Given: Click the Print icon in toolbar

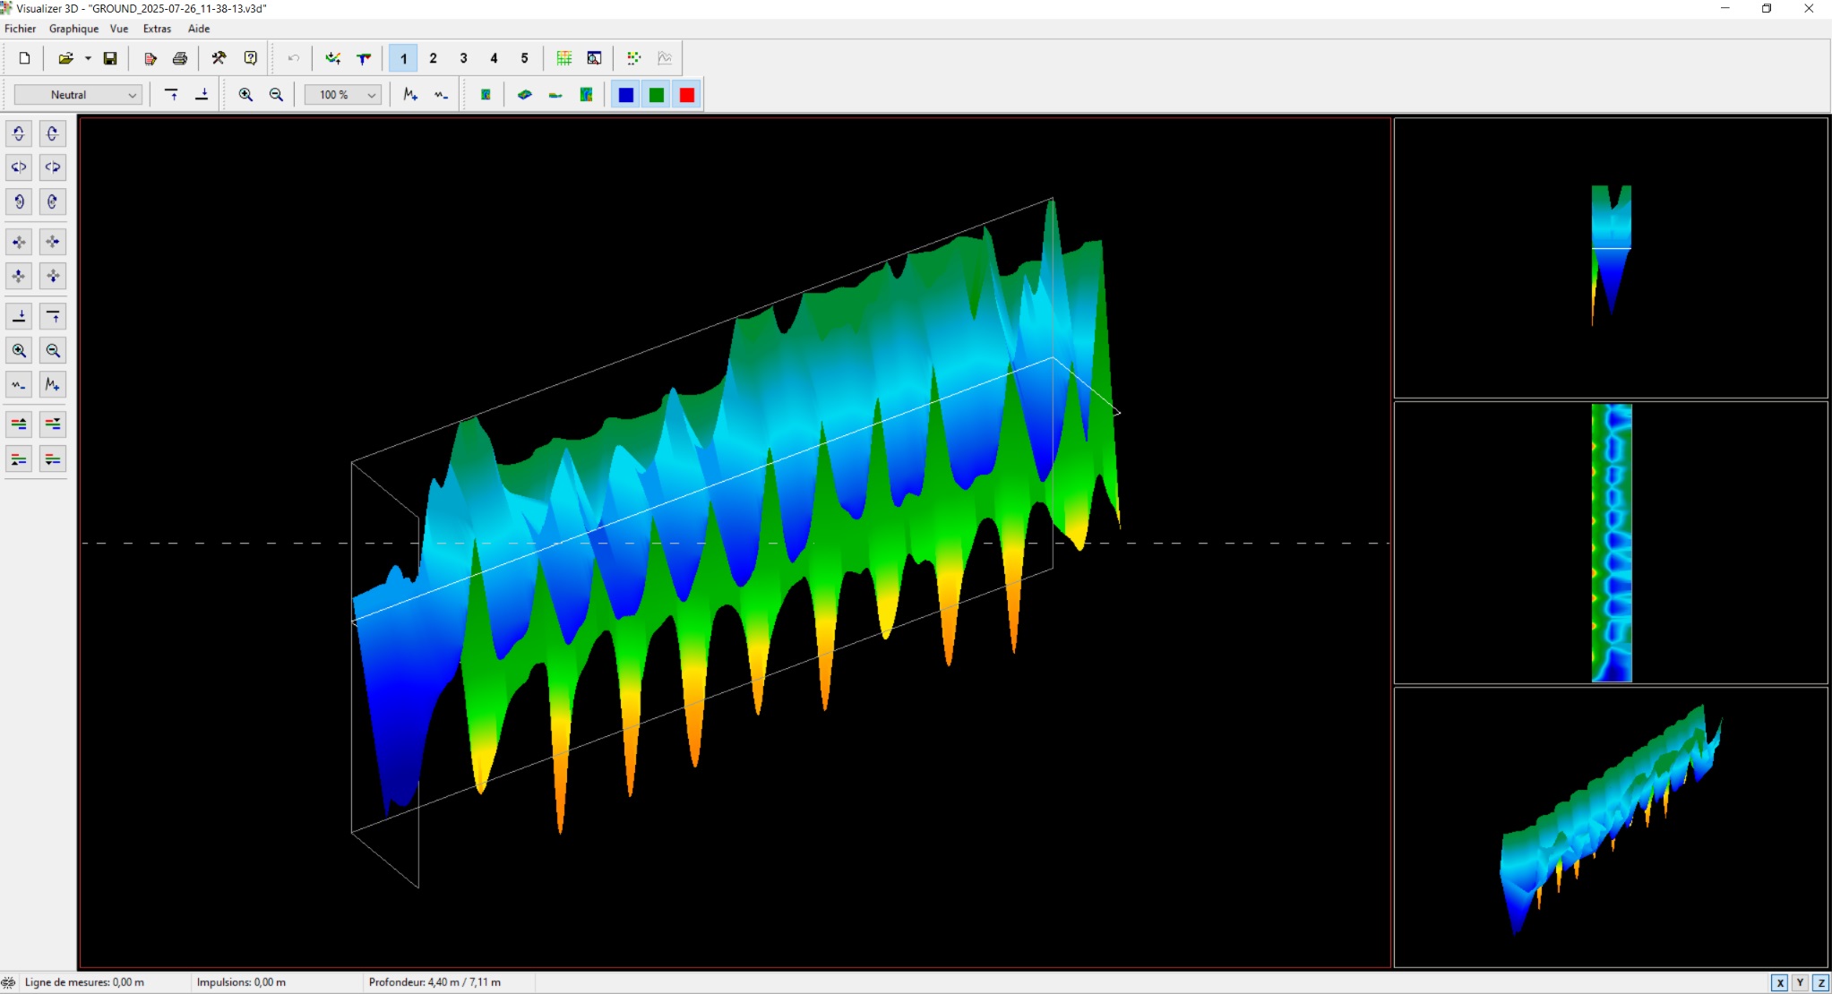Looking at the screenshot, I should click(180, 58).
